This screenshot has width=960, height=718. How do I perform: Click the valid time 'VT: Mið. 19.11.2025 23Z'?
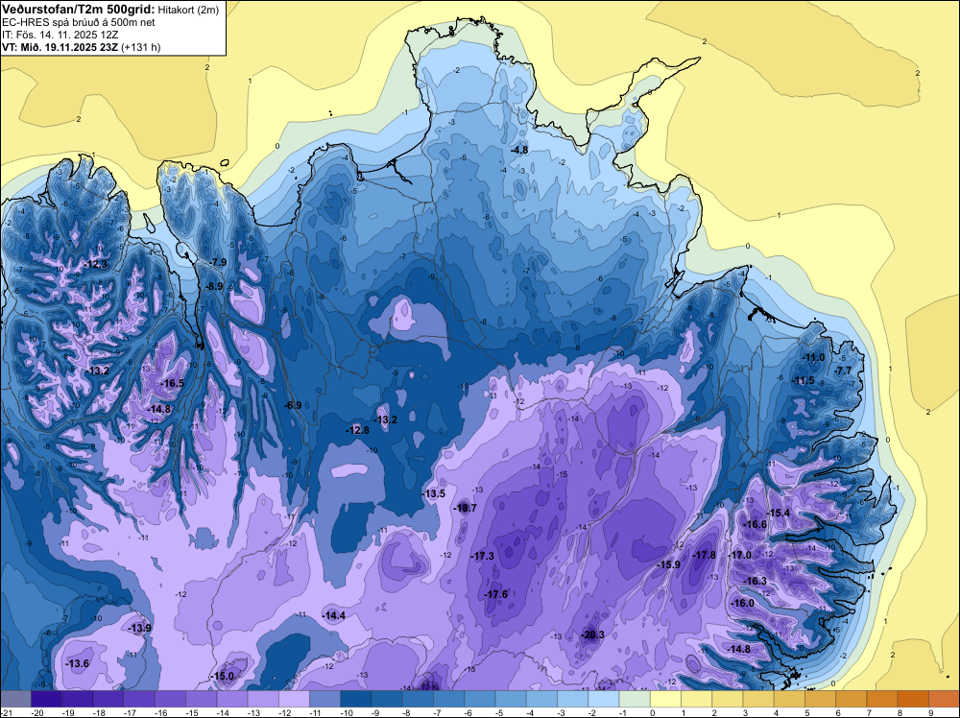(60, 47)
